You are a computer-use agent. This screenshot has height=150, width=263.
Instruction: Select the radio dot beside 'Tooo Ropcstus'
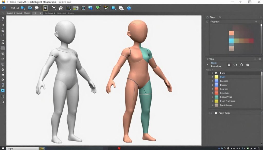208,64
